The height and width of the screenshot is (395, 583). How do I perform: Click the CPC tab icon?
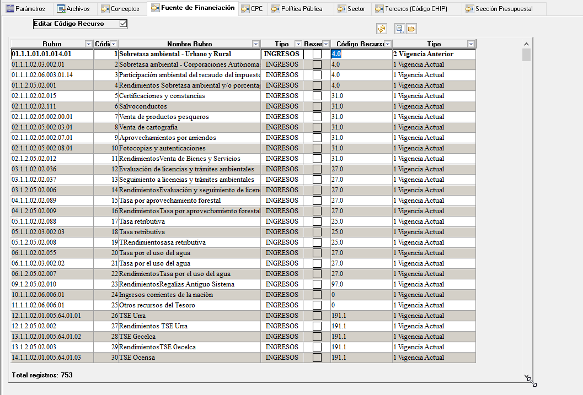pos(245,9)
